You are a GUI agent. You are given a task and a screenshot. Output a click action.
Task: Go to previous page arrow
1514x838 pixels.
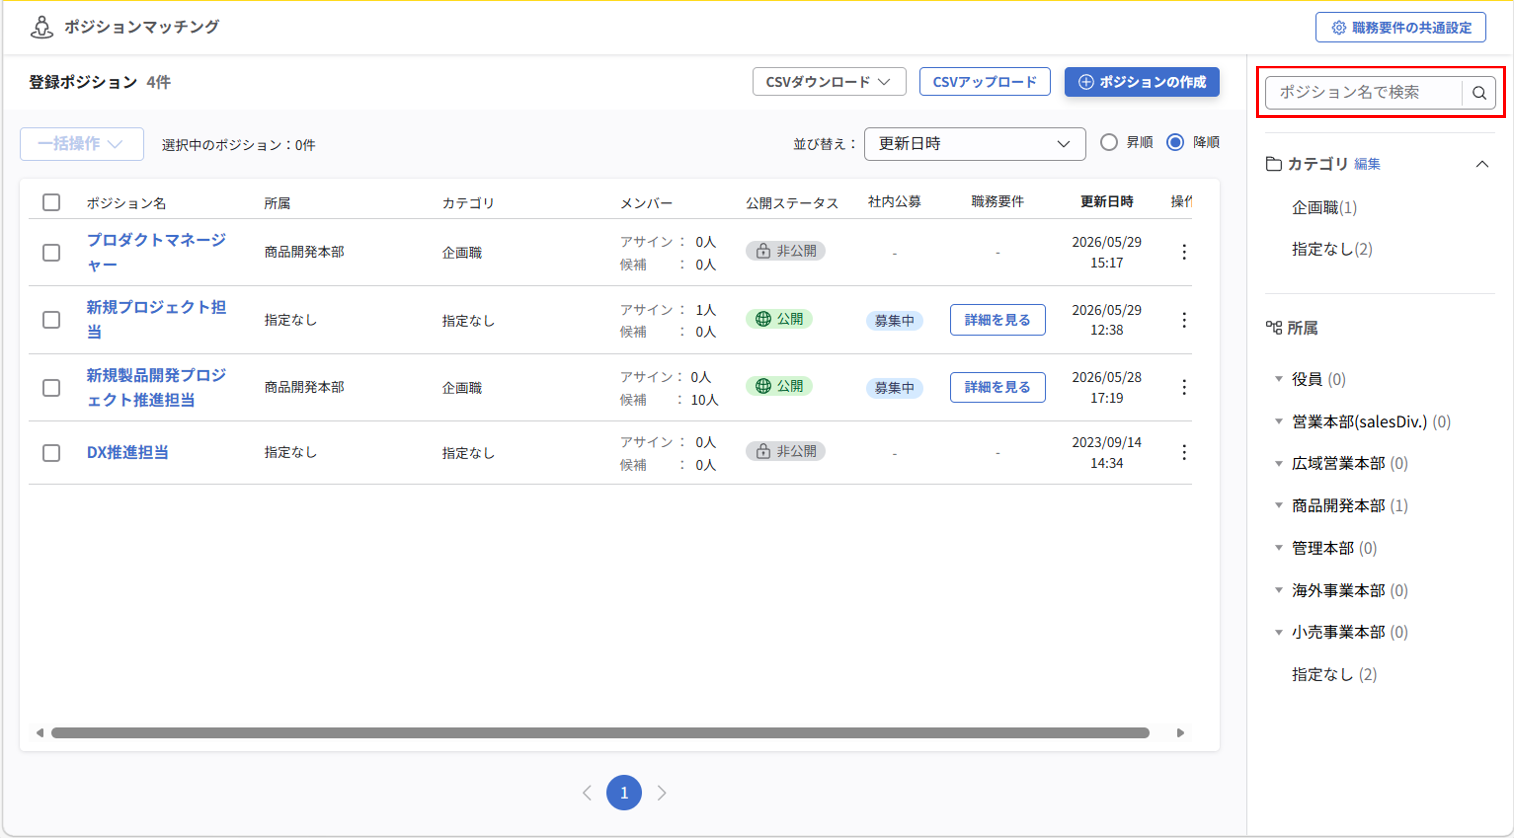pyautogui.click(x=587, y=793)
